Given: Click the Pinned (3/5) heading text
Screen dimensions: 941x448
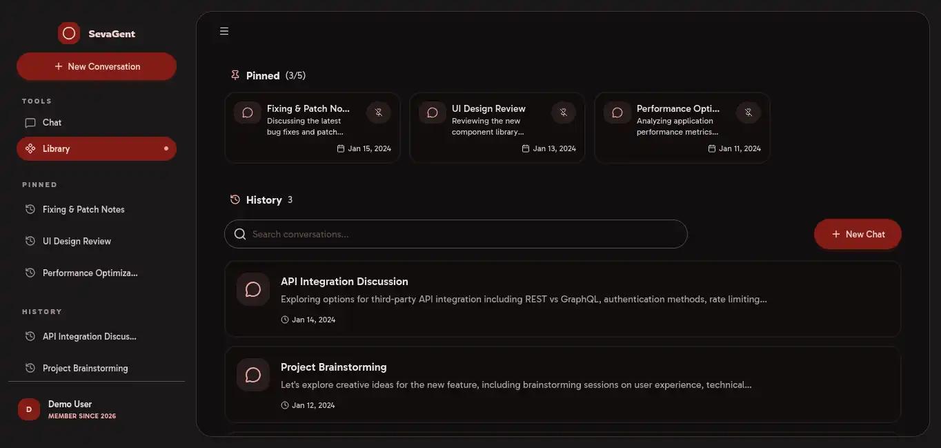Looking at the screenshot, I should pos(276,75).
